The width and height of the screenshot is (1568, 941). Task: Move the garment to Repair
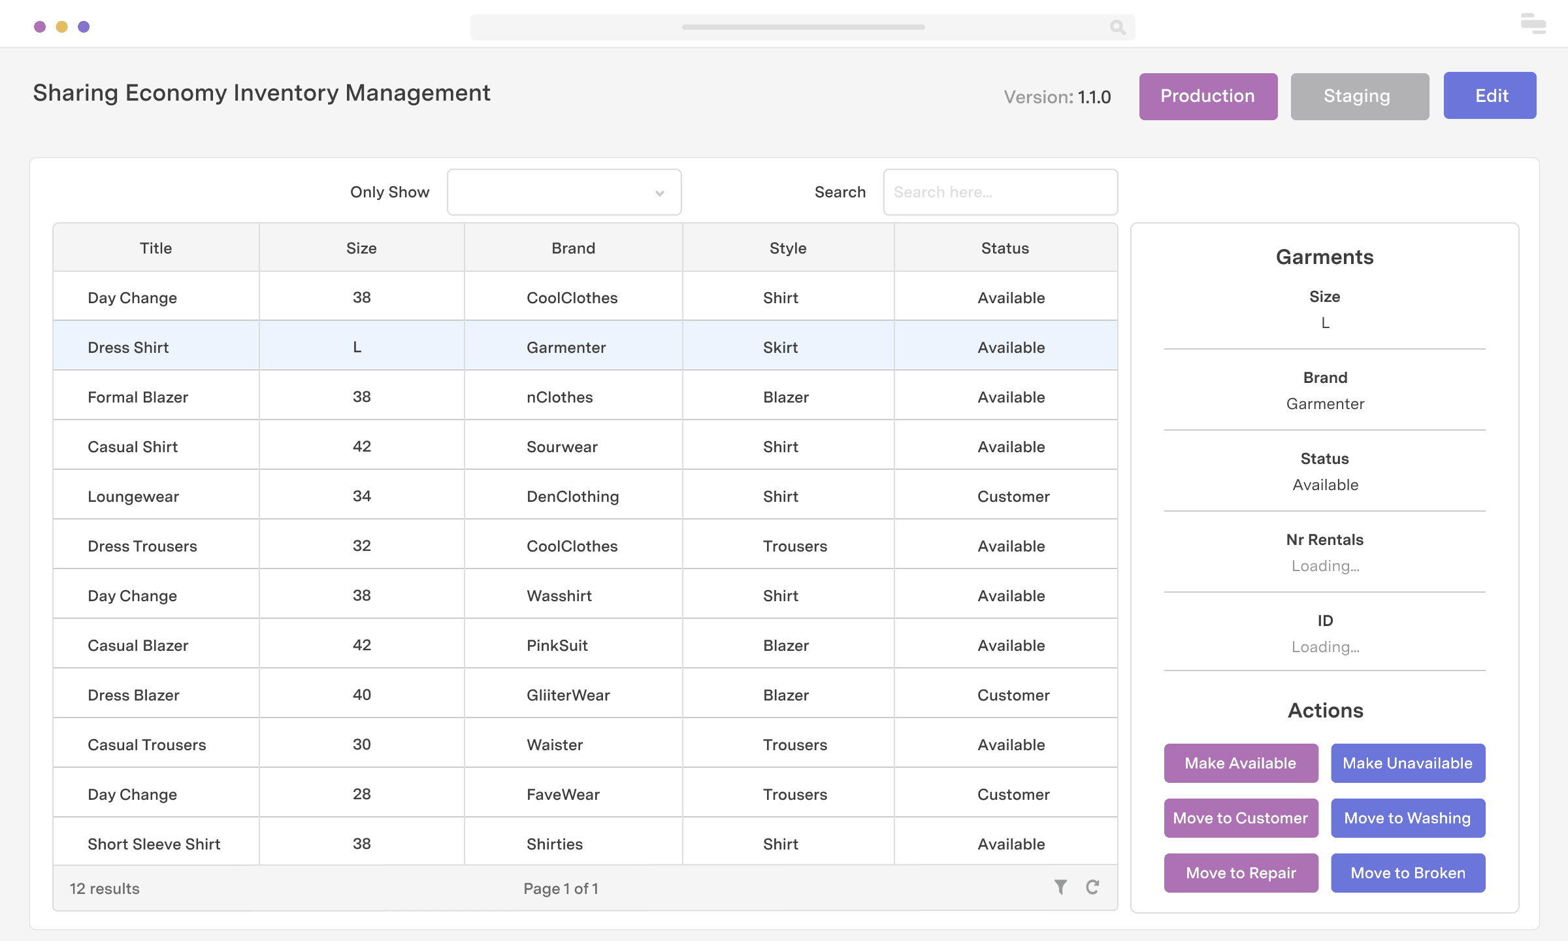coord(1240,873)
